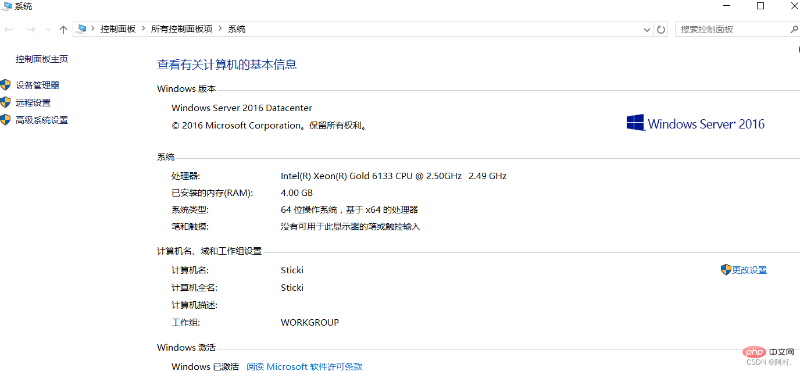Select 笔和触摸: label

point(190,227)
